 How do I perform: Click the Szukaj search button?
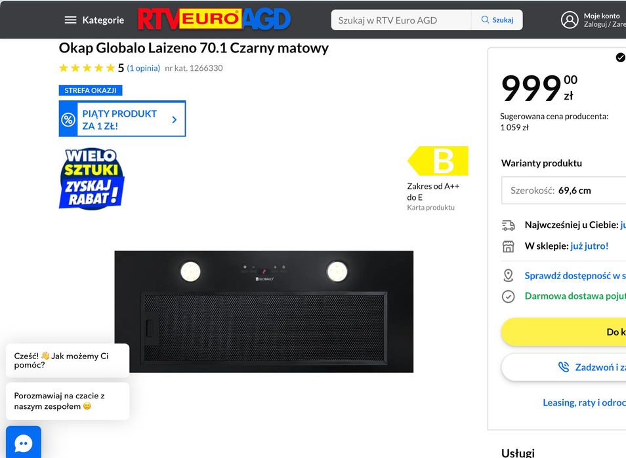[x=497, y=20]
